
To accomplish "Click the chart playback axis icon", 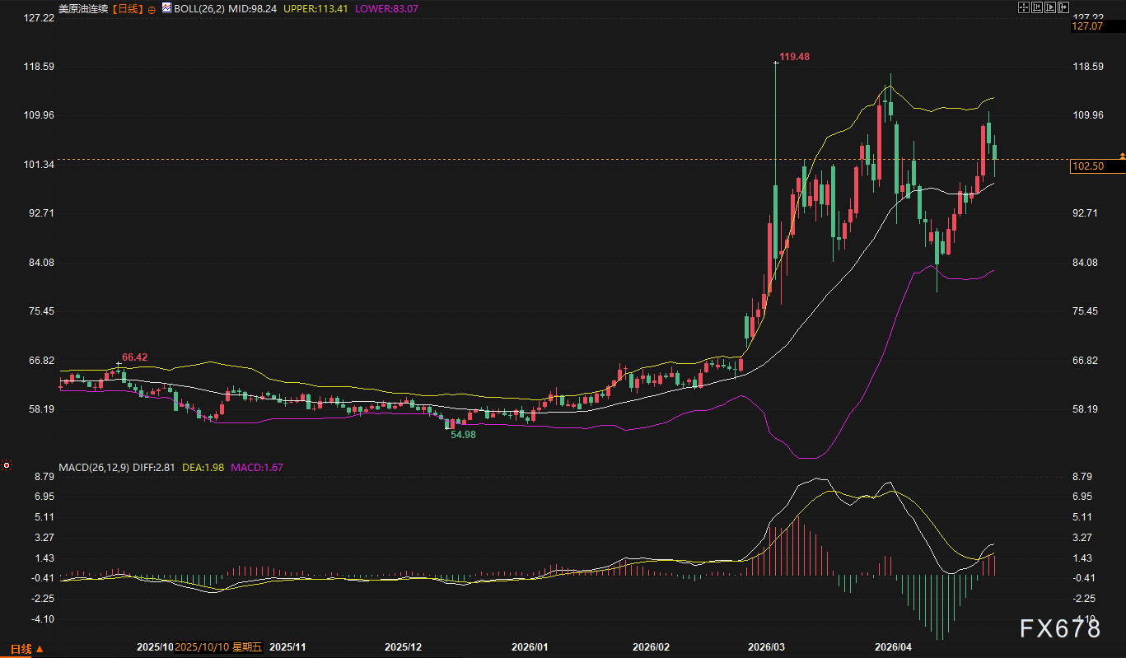I will click(1050, 7).
